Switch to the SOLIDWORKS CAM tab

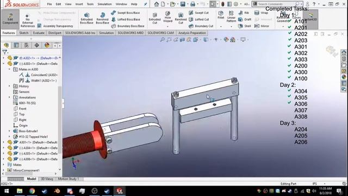point(161,33)
